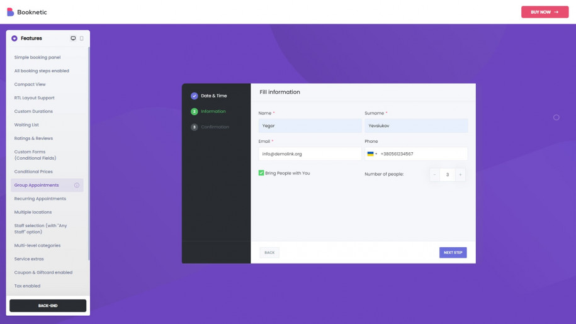Click the Date & Time checkmark icon
Image resolution: width=576 pixels, height=324 pixels.
(x=194, y=96)
